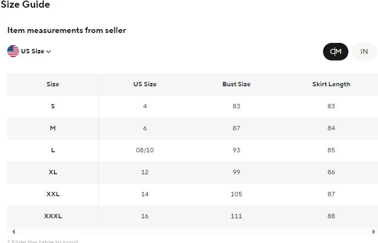Click the "Skirt Length" column header
The height and width of the screenshot is (243, 378).
(331, 84)
